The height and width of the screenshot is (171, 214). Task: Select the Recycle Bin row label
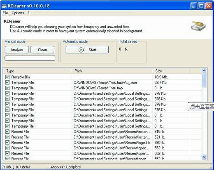click(x=21, y=77)
